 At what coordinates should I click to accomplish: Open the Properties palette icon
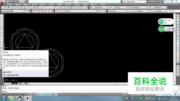tap(68, 7)
